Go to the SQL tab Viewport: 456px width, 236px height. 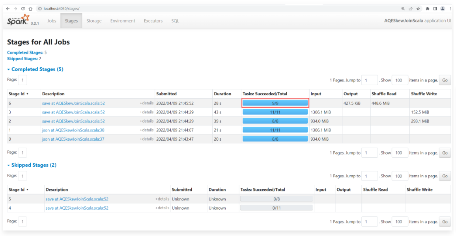175,21
